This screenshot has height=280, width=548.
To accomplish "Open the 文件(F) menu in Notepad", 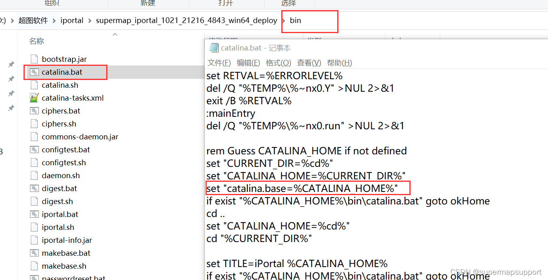I will 219,63.
